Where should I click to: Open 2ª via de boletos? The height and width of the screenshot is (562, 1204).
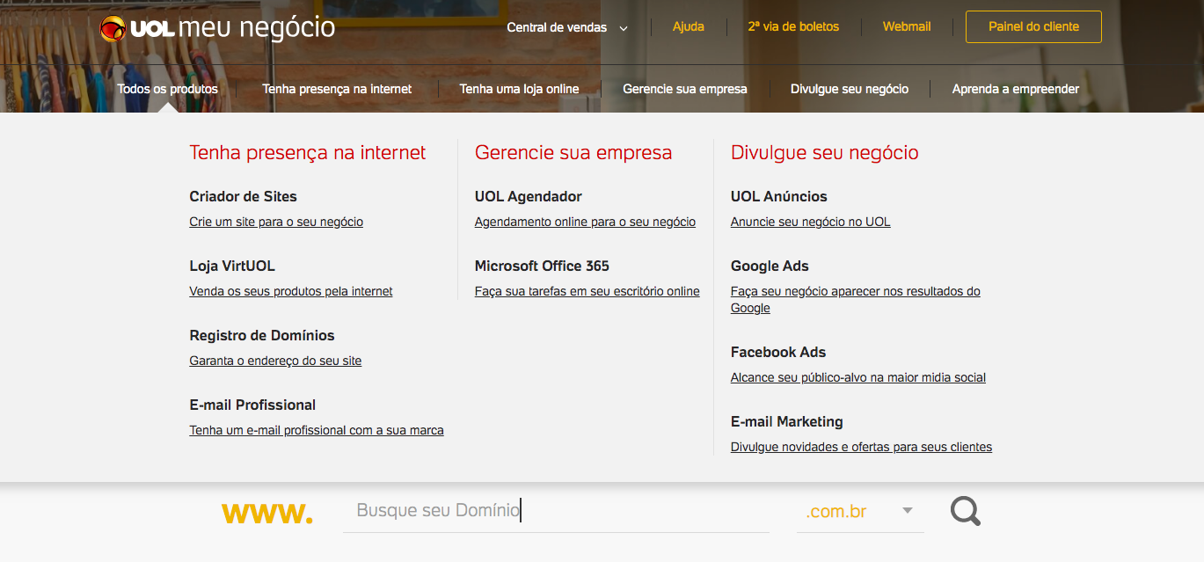coord(793,26)
